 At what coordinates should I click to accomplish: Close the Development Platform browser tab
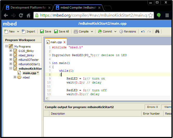point(49,8)
